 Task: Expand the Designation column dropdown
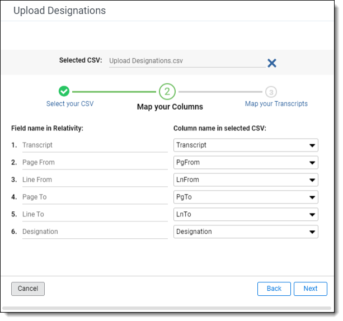[246, 232]
